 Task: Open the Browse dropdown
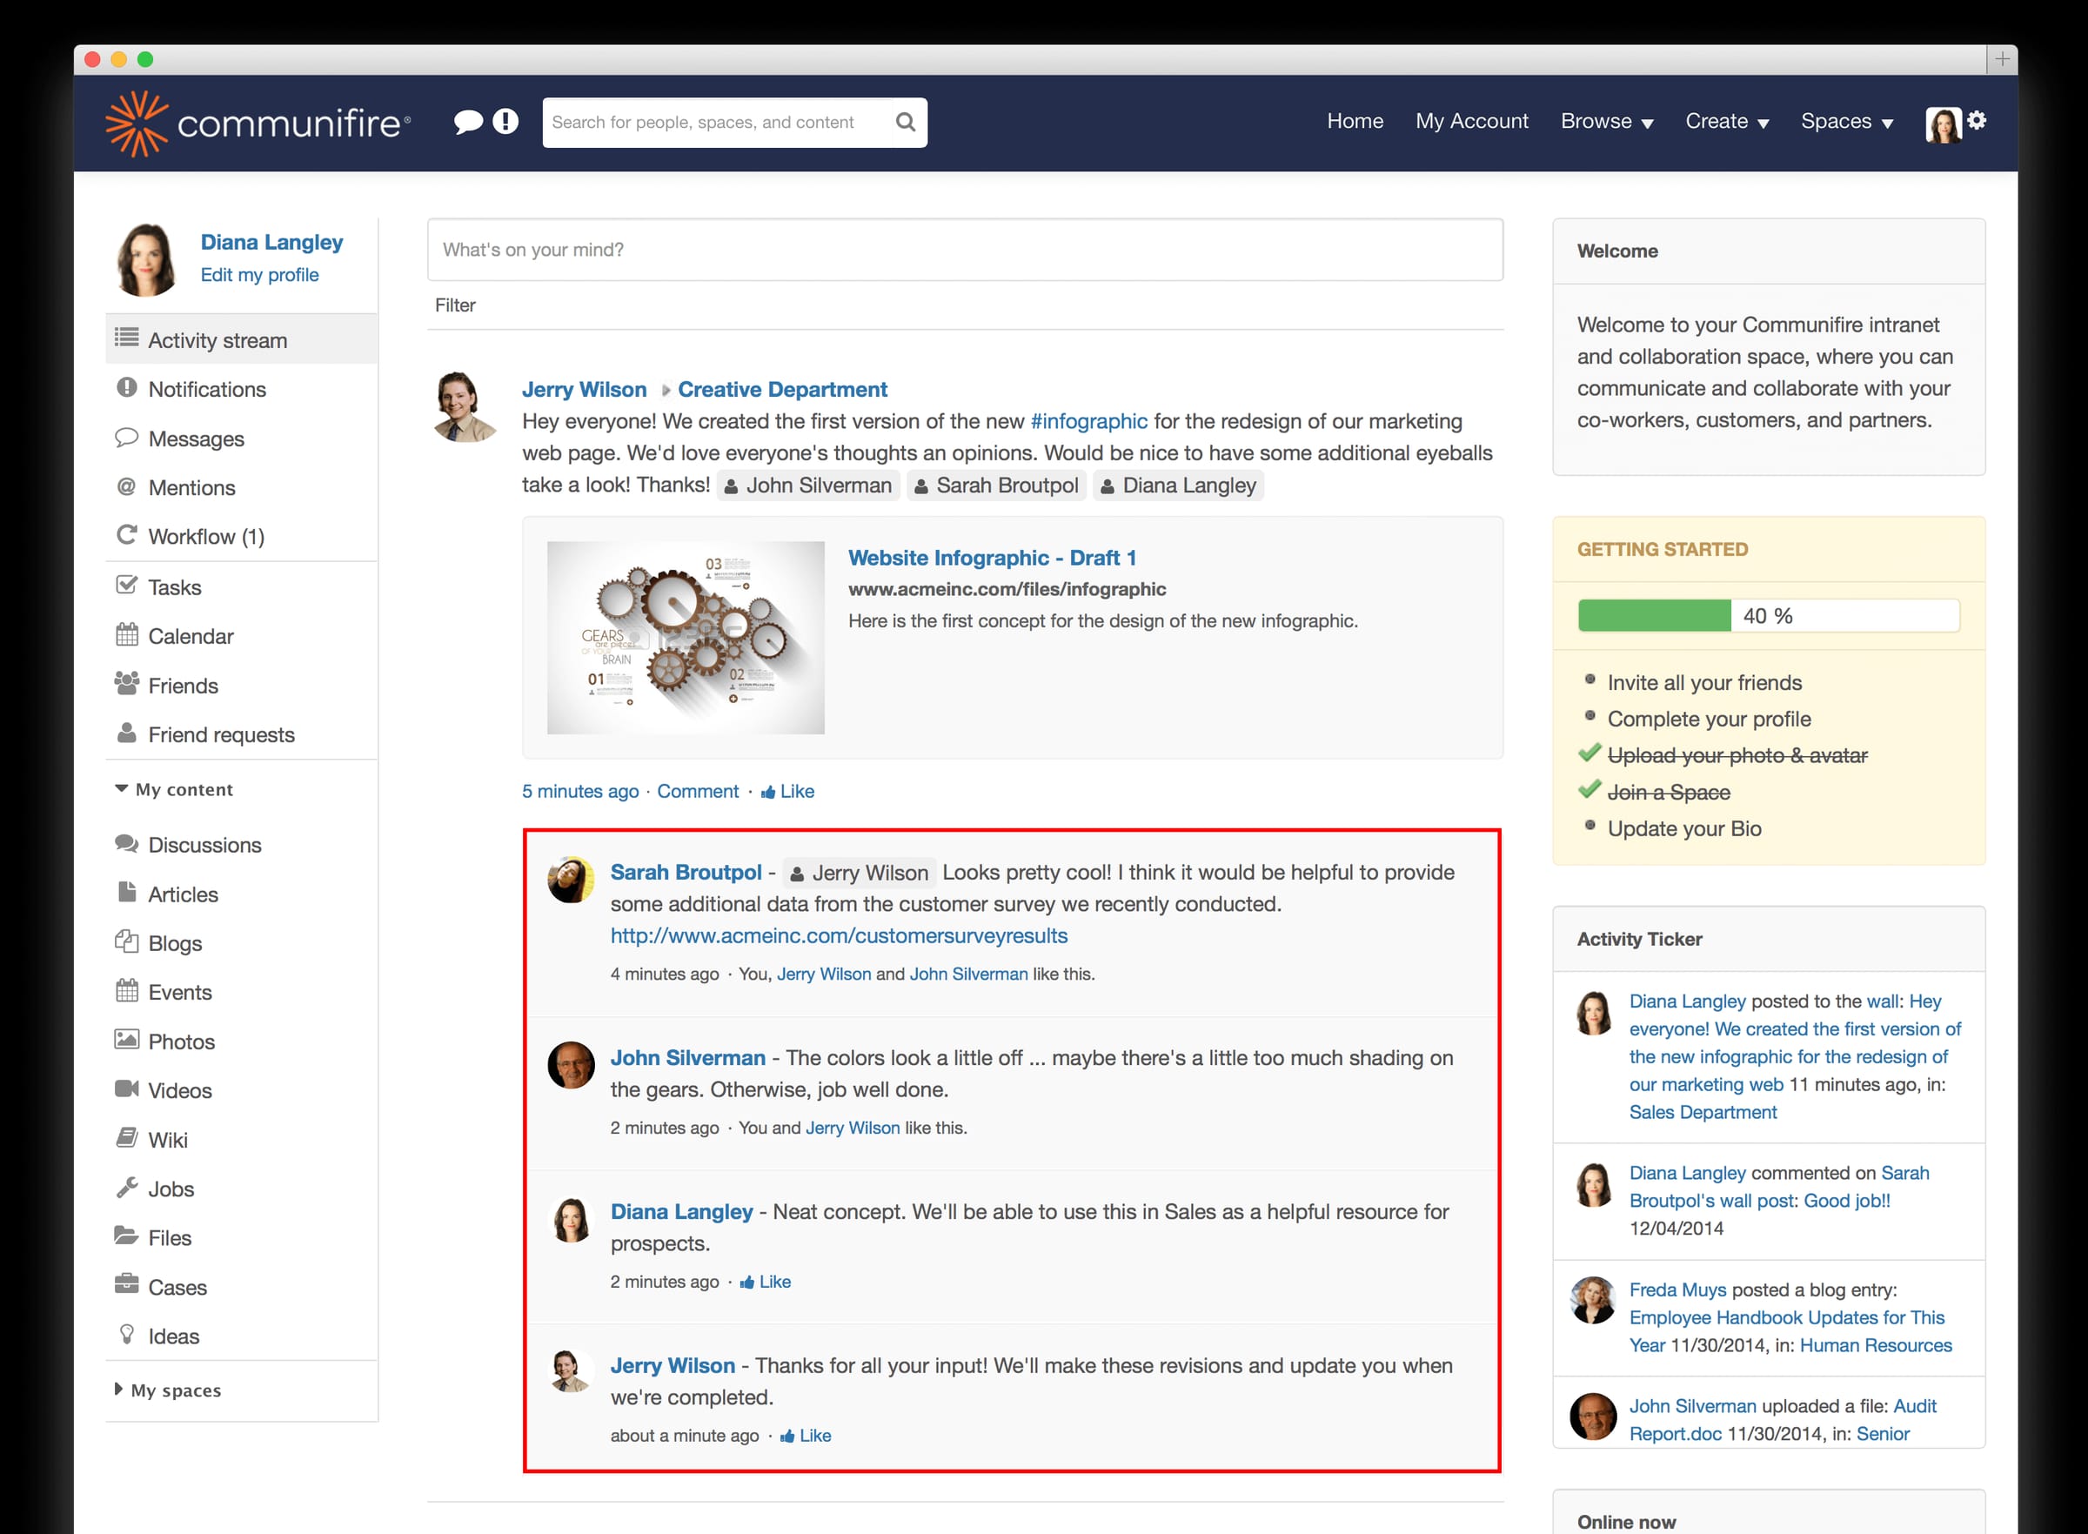1607,121
